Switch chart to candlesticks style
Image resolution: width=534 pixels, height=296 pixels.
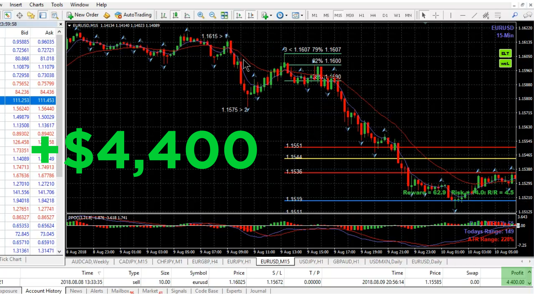click(175, 15)
